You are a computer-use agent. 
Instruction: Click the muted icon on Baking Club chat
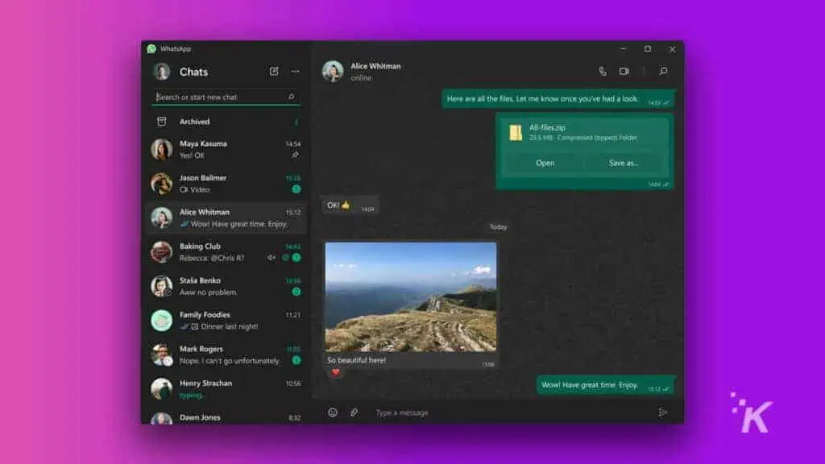[272, 258]
